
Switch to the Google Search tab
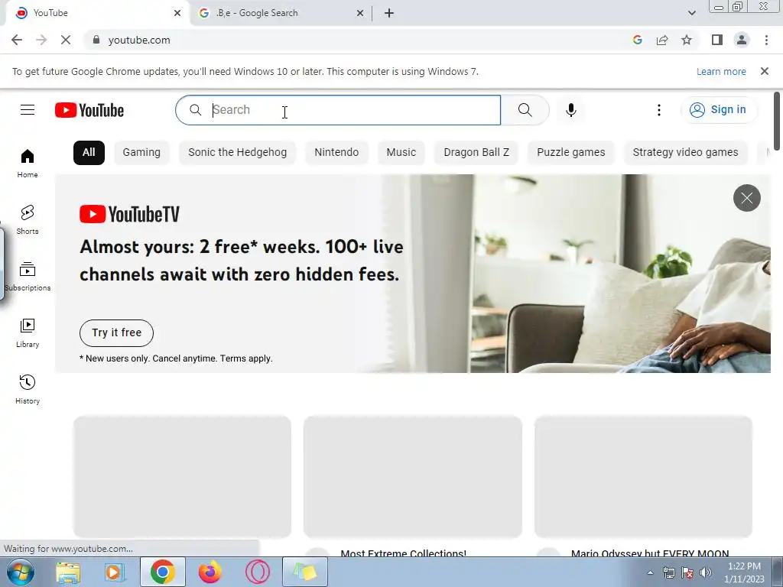[x=280, y=13]
